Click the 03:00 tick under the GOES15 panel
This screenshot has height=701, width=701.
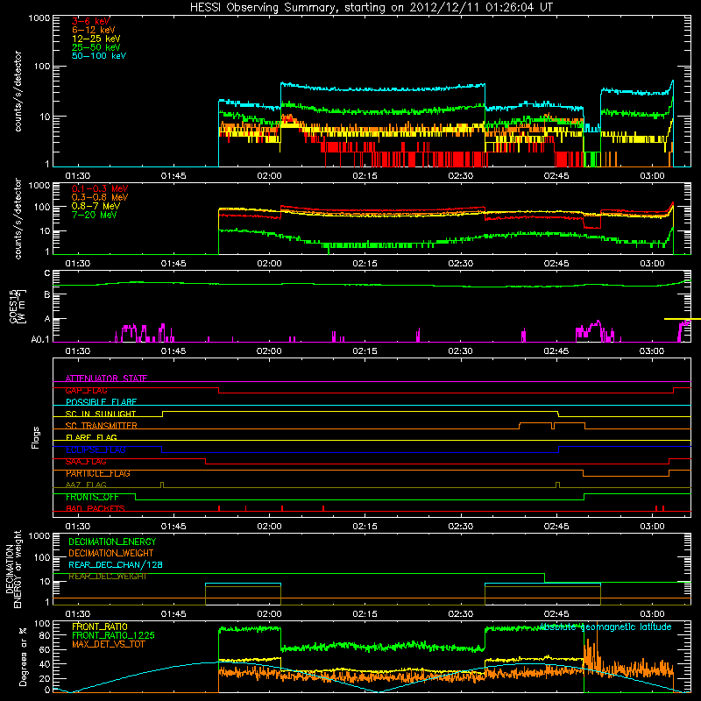coord(652,351)
